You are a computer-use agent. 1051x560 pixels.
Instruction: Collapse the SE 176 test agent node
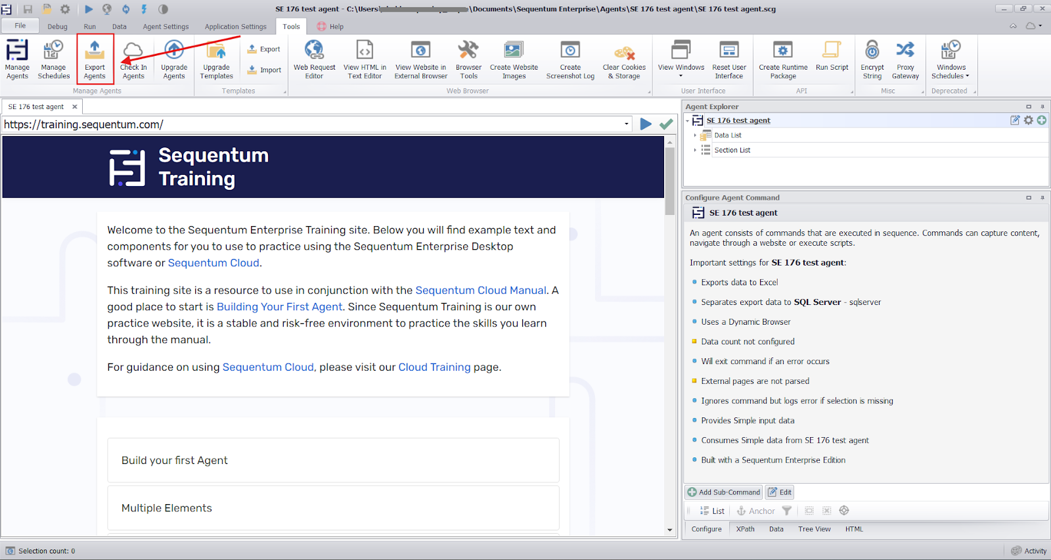687,121
